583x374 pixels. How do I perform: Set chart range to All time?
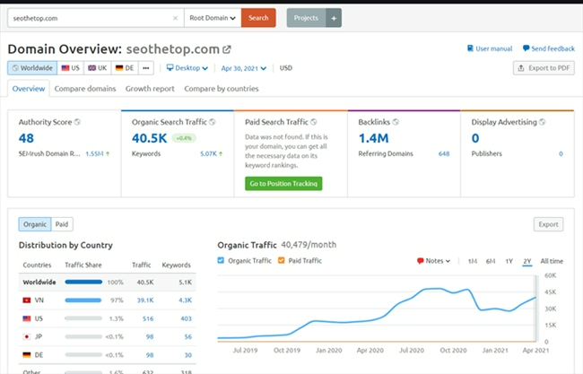coord(552,261)
